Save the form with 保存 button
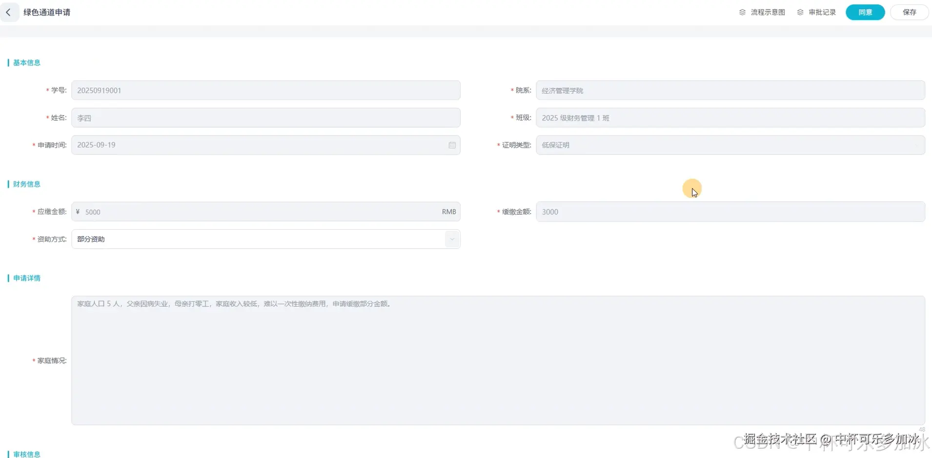The height and width of the screenshot is (458, 932). click(x=909, y=12)
